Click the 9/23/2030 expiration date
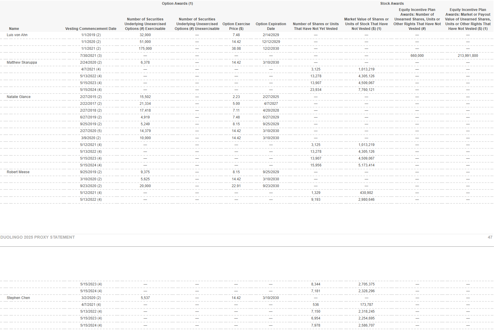 pos(271,186)
